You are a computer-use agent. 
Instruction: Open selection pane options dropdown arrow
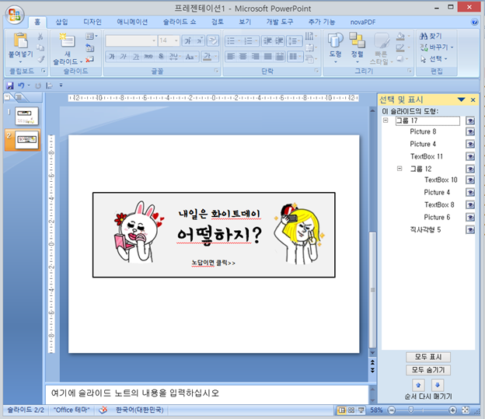(461, 100)
